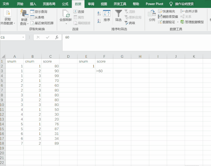
Task: Select row header 6
Action: (3, 85)
